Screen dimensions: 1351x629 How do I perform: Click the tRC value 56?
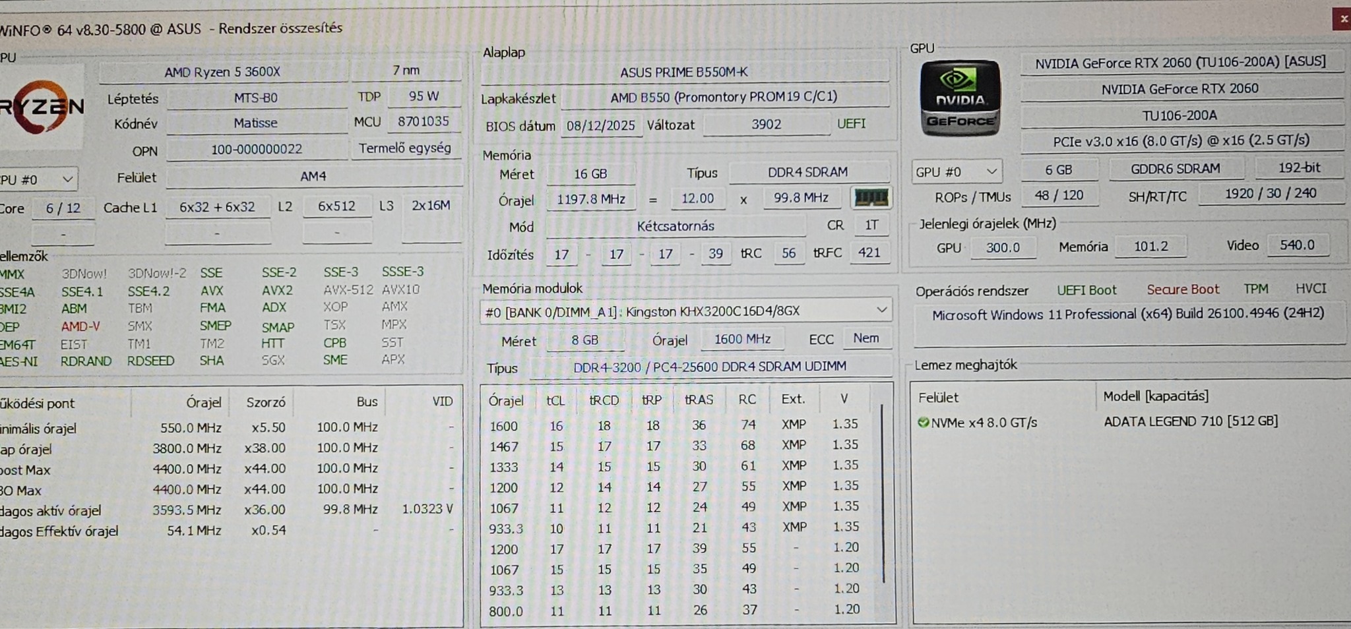(789, 253)
